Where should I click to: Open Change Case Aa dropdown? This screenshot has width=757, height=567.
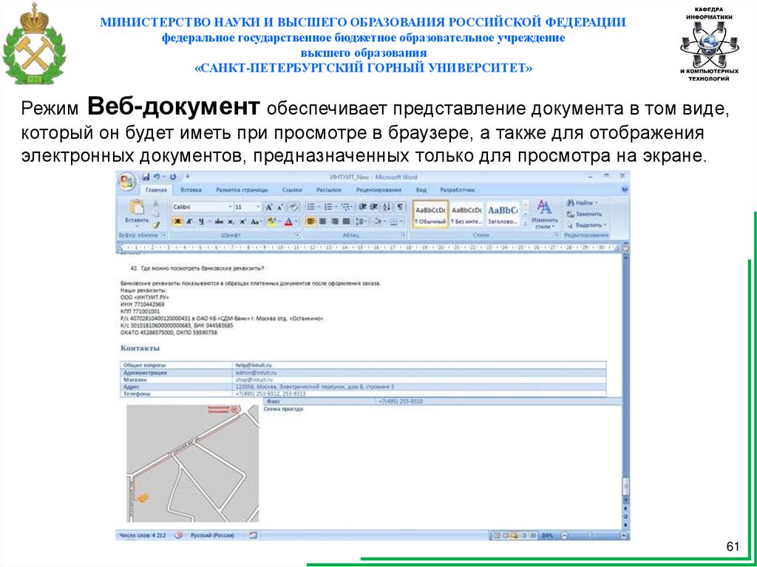click(257, 222)
